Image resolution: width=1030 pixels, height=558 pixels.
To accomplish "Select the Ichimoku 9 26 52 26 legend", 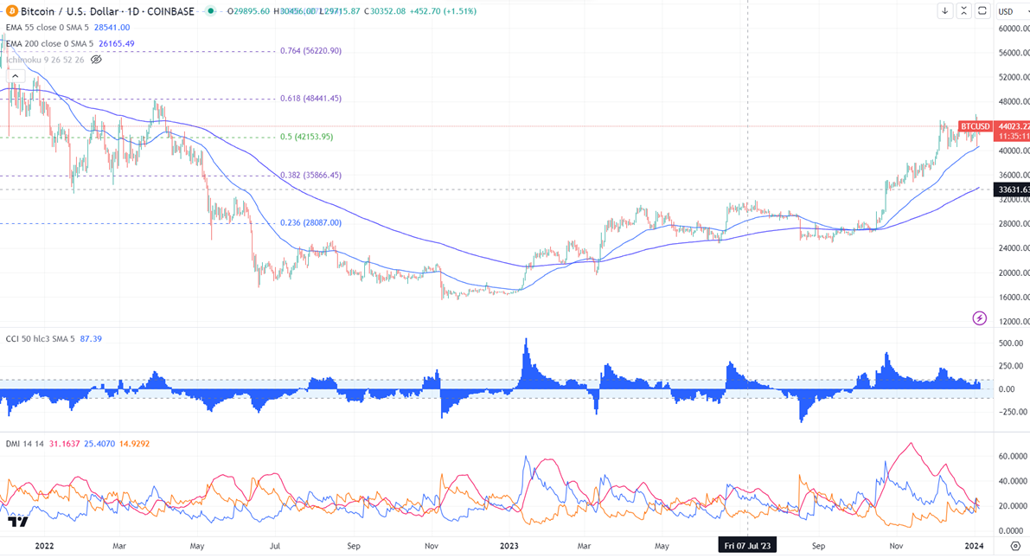I will click(x=45, y=60).
